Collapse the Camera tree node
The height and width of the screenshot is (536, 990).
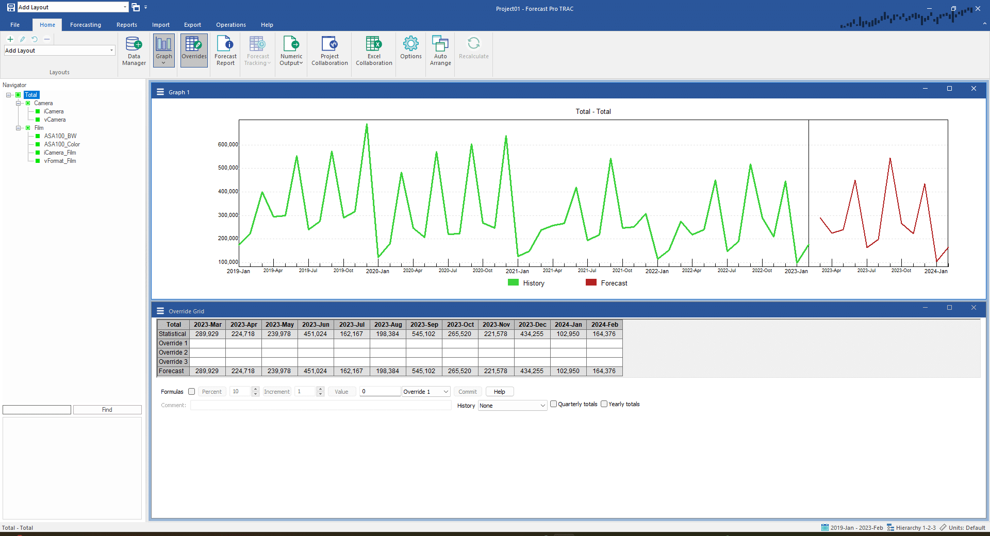19,103
